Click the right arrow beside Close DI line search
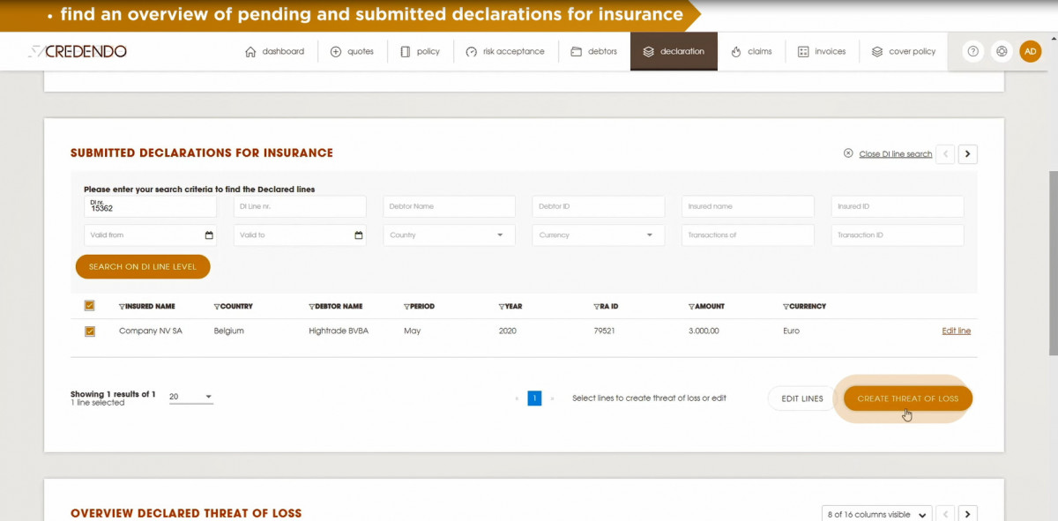 pyautogui.click(x=968, y=153)
